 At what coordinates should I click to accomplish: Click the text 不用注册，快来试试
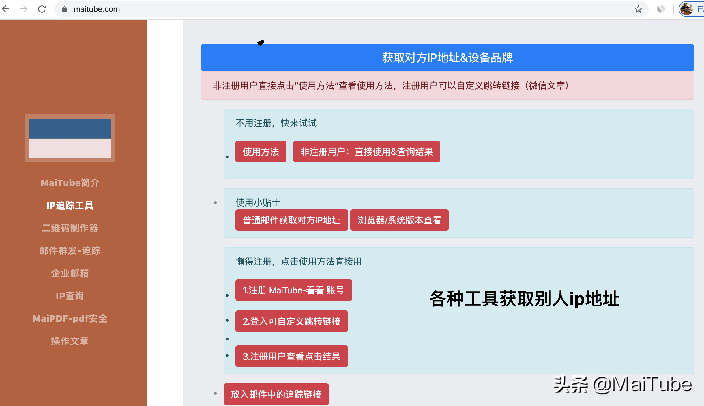coord(276,123)
